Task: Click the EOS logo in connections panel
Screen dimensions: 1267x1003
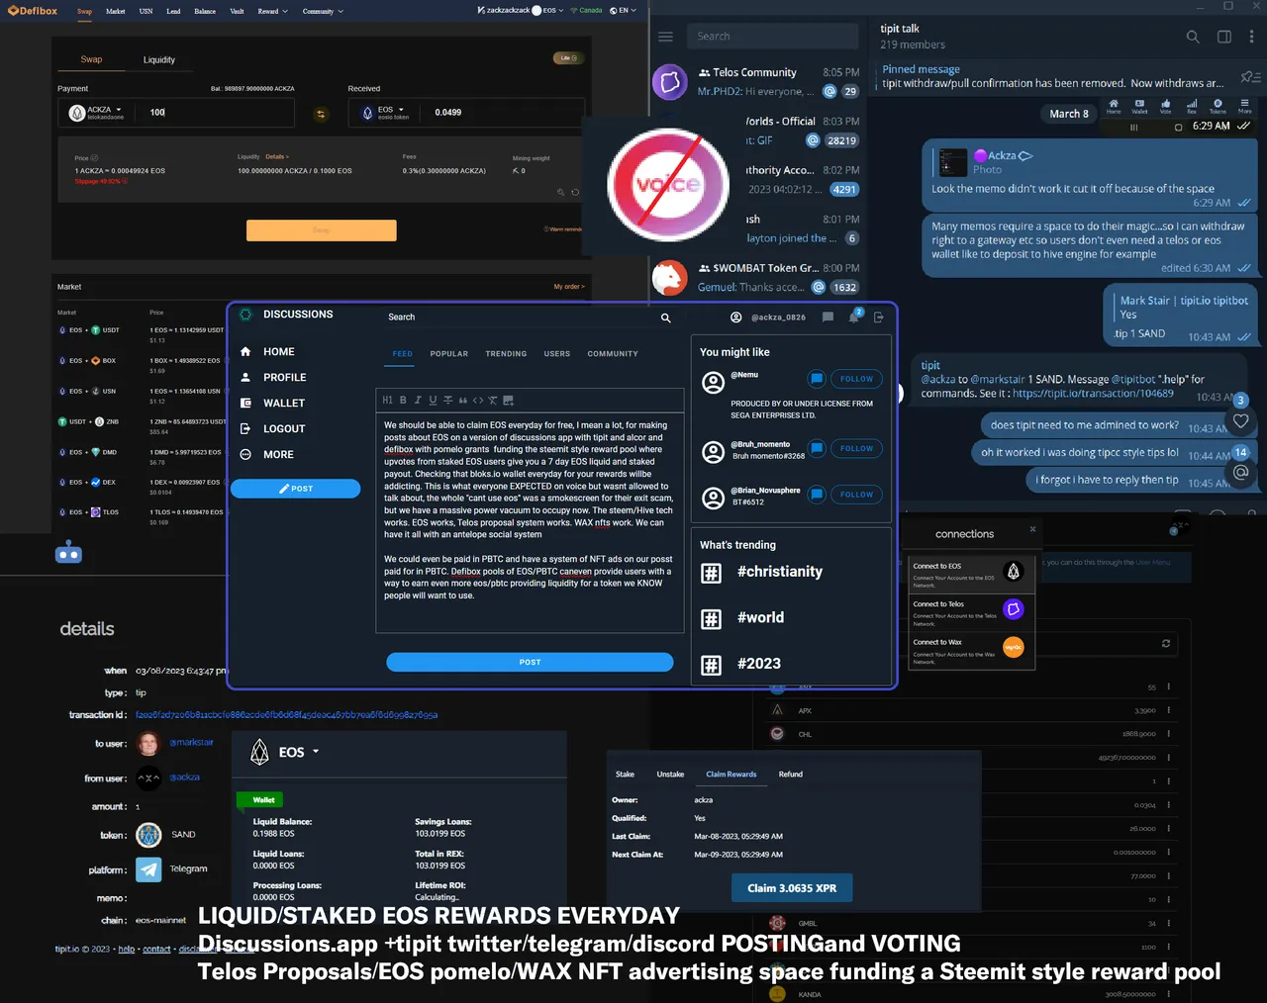Action: (1014, 571)
